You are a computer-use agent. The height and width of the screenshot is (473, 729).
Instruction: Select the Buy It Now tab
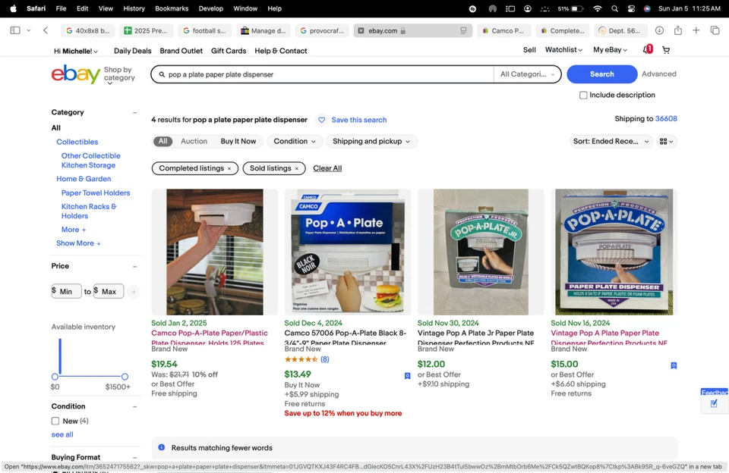click(x=238, y=142)
